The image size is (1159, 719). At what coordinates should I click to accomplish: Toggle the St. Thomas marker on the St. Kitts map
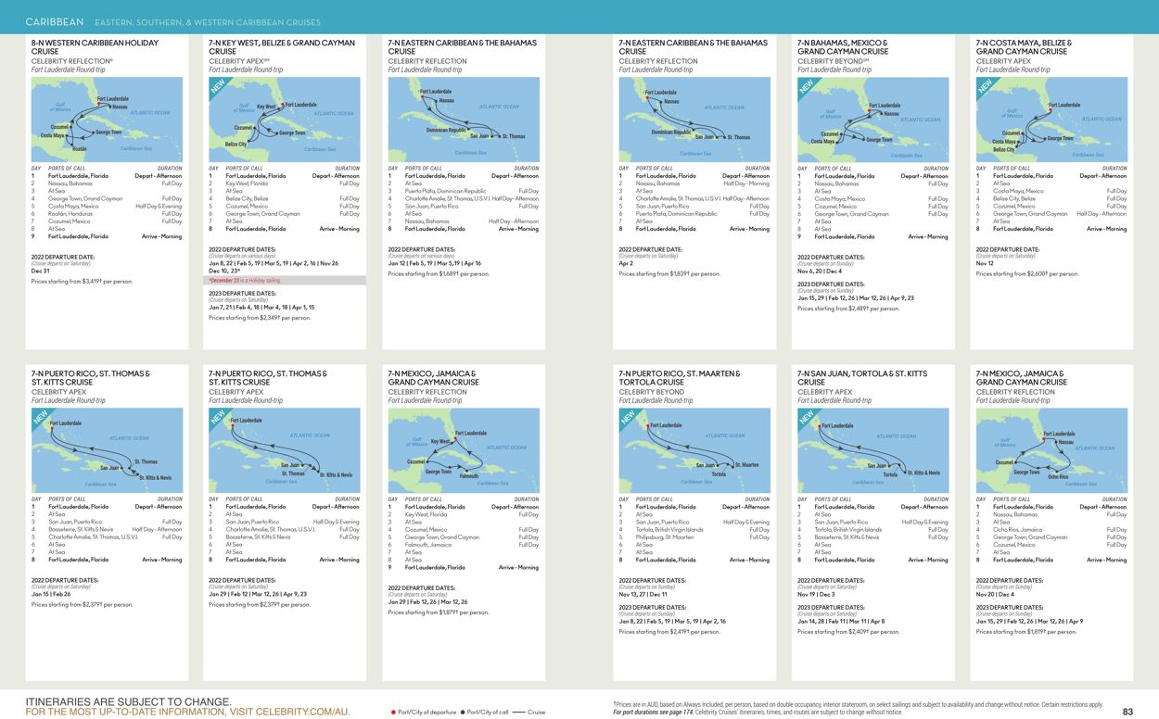pos(130,468)
